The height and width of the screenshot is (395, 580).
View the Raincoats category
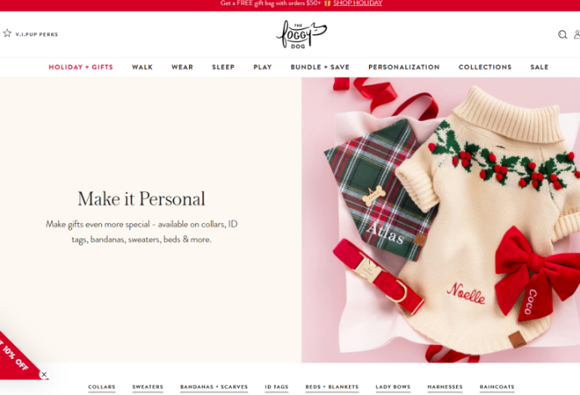click(497, 387)
